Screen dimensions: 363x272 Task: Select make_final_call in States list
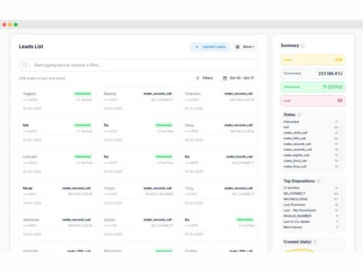(311, 166)
